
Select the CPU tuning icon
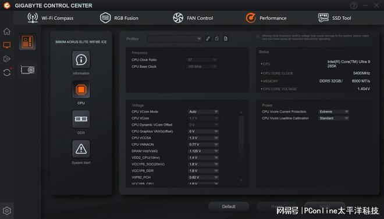coord(81,89)
